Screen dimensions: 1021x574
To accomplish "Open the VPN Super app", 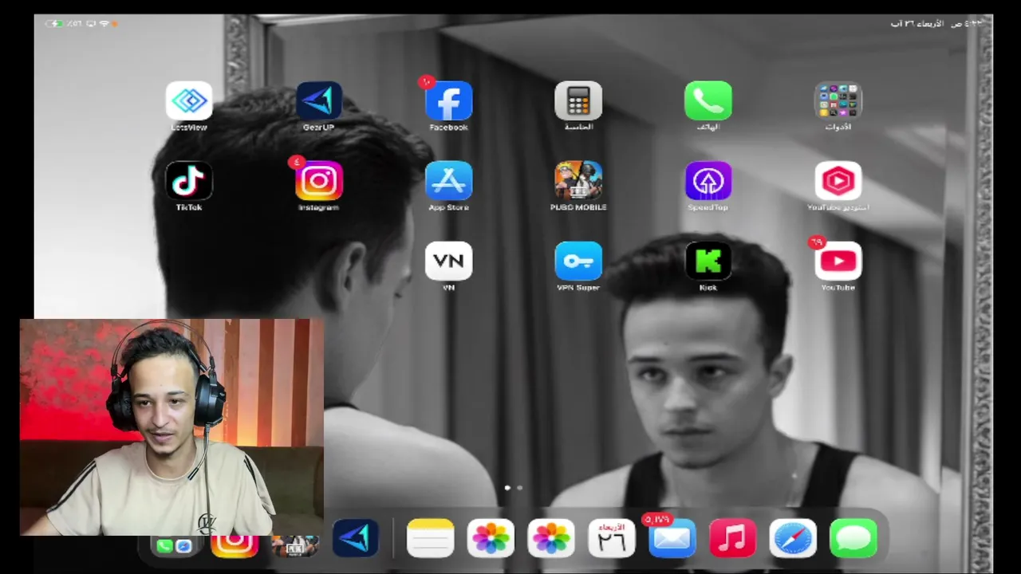I will pyautogui.click(x=578, y=261).
